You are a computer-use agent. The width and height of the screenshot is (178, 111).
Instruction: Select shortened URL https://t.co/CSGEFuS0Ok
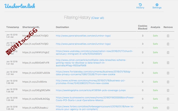pos(36,73)
